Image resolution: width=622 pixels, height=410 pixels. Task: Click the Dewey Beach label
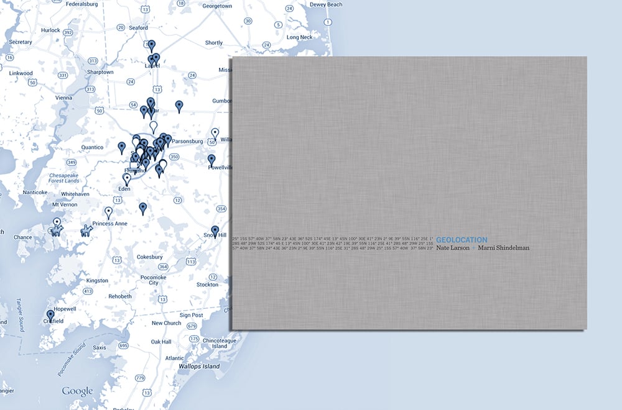[x=326, y=5]
